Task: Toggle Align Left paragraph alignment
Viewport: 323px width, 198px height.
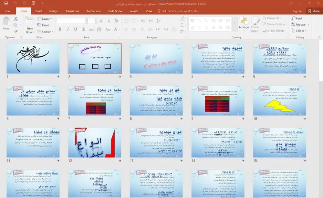Action: coord(126,29)
